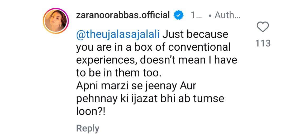Open the zaranoorabbas.official username link

tap(122, 15)
